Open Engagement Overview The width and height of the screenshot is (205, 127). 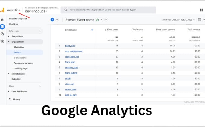coord(19,47)
